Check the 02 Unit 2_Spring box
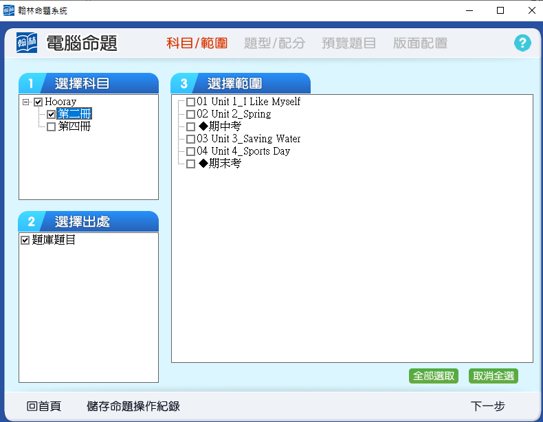Image resolution: width=543 pixels, height=422 pixels. (190, 114)
